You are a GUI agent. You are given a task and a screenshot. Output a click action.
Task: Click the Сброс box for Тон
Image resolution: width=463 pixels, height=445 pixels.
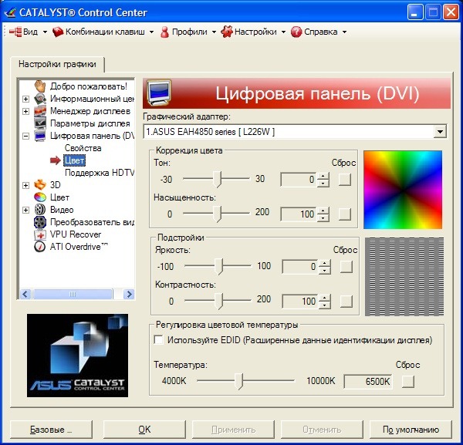[x=345, y=179]
